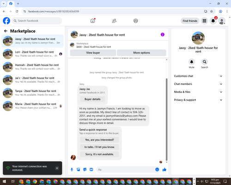
Task: Open the notifications bell icon
Action: 213,21
